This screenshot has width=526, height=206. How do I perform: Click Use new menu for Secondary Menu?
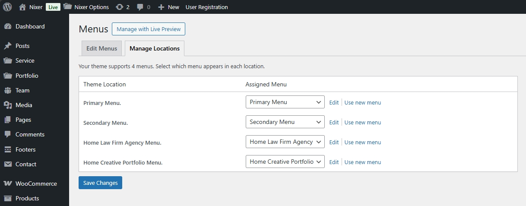point(362,123)
